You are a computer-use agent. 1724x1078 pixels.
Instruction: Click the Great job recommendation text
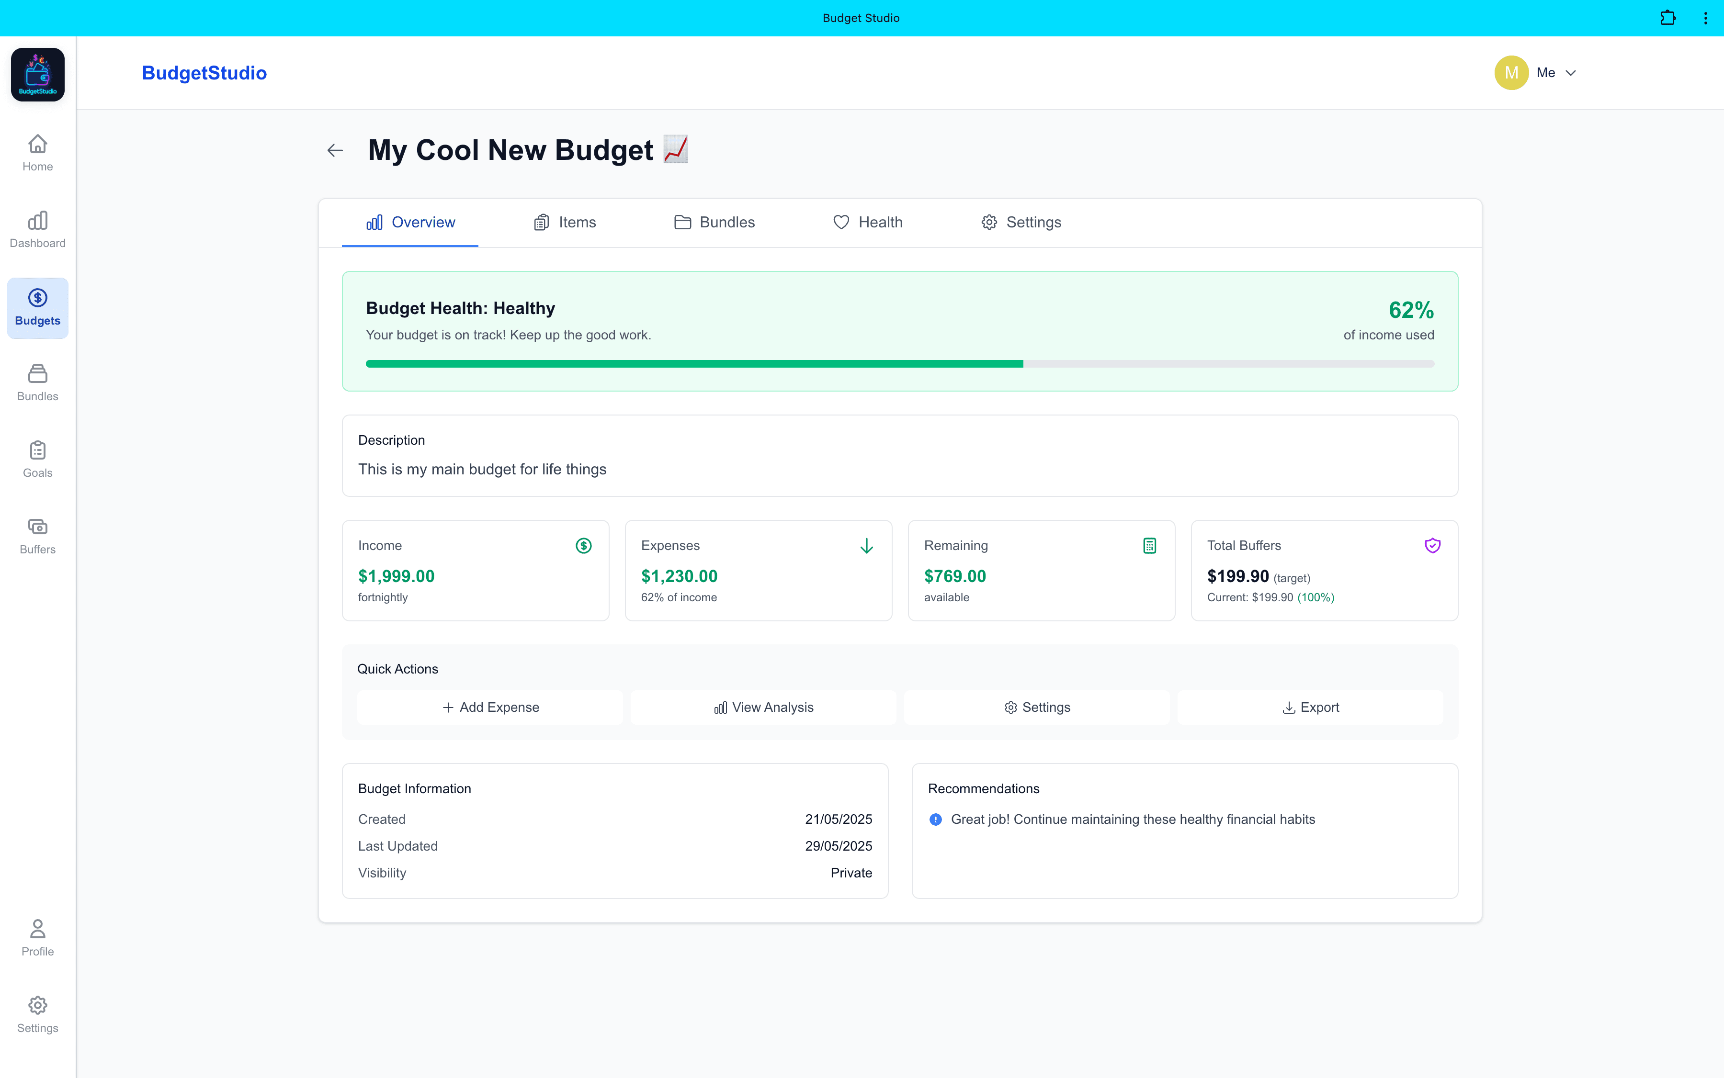(1134, 820)
